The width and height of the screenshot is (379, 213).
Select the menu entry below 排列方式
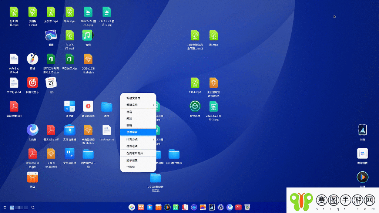pyautogui.click(x=138, y=146)
